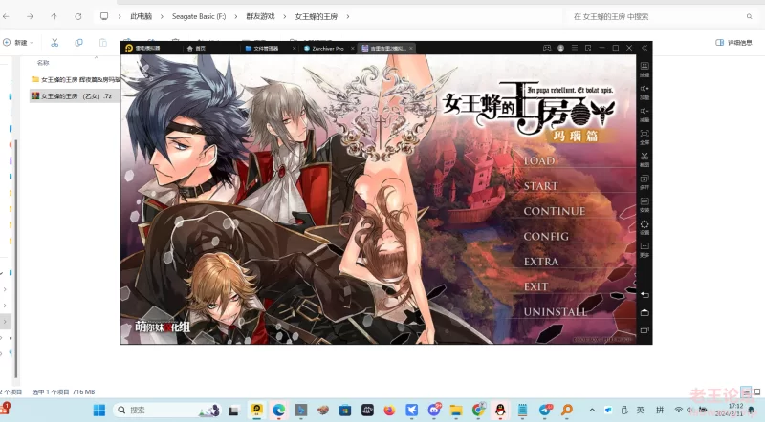The height and width of the screenshot is (422, 765).
Task: Select the 女王蜂的王房 (乙女) .7z file
Action: click(x=76, y=96)
